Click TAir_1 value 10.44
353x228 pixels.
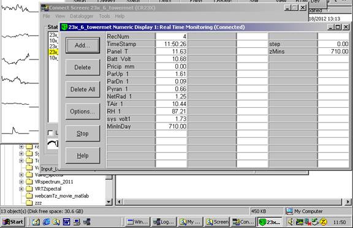coord(171,104)
